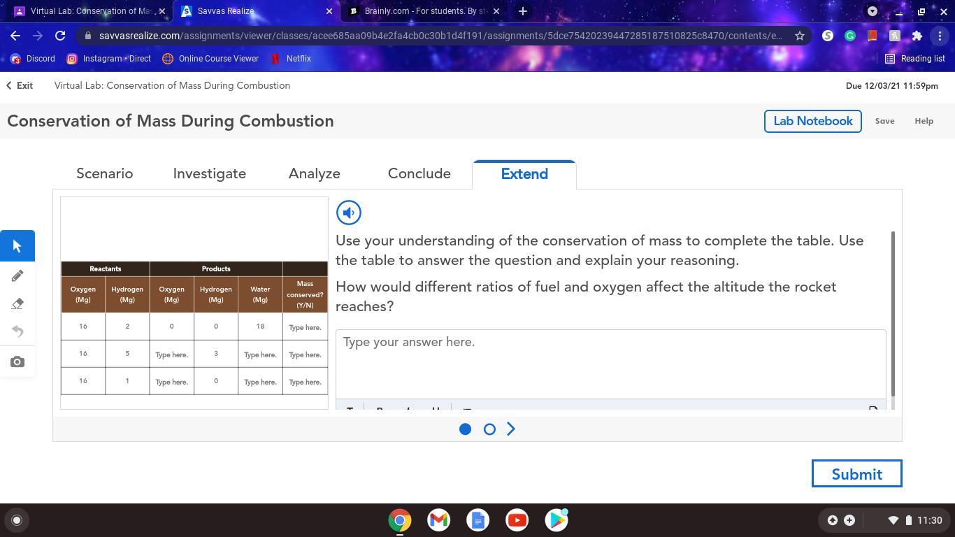Open the system tray clock showing 11:30
955x537 pixels.
coord(929,520)
